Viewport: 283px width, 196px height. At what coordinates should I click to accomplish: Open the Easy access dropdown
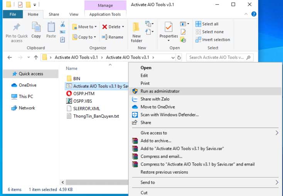click(150, 32)
